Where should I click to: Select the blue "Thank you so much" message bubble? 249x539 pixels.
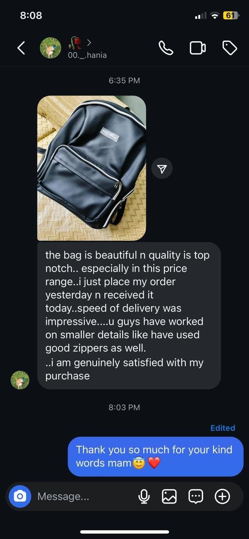tap(155, 456)
